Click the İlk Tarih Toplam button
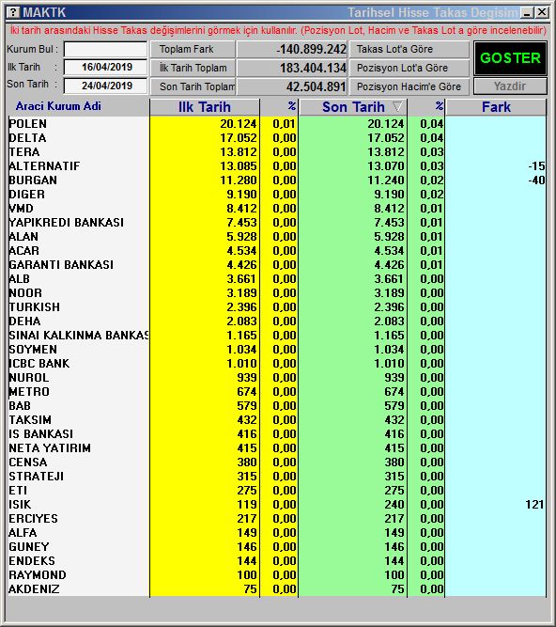 coord(193,68)
